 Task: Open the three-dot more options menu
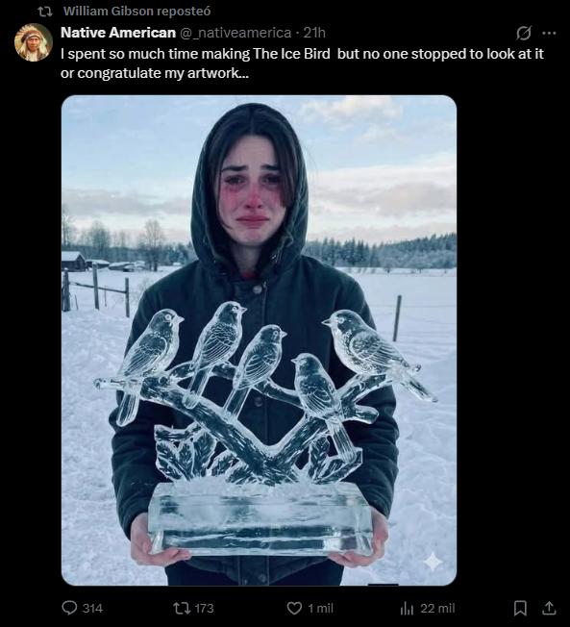(549, 33)
